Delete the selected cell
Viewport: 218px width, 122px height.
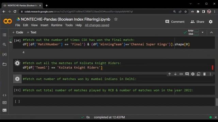[x=204, y=74]
